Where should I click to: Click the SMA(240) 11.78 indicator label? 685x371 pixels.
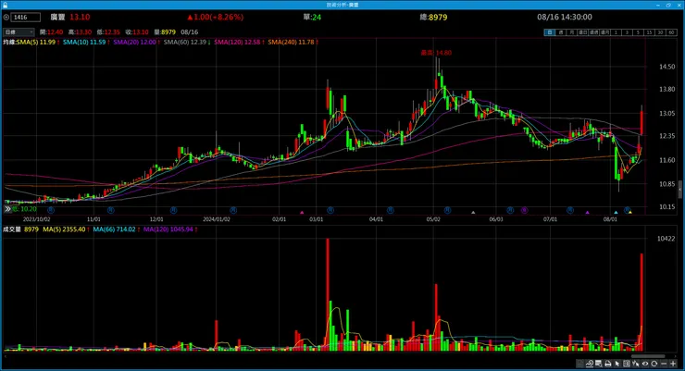(x=291, y=42)
